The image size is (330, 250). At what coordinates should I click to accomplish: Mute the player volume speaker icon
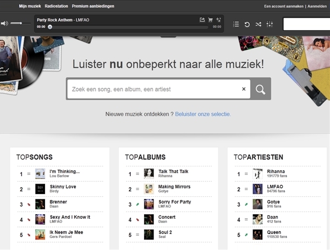4,23
